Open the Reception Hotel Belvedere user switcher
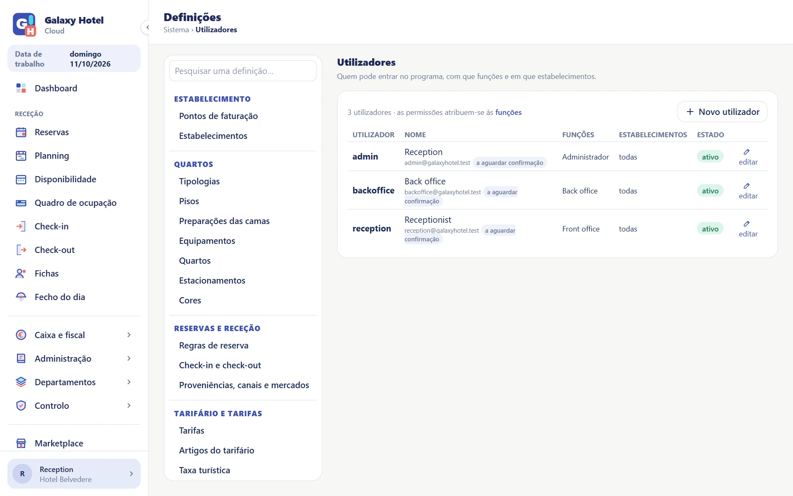 point(74,474)
